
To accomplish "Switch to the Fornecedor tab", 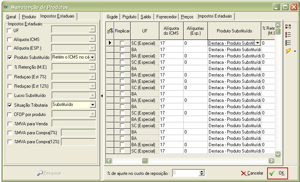I will pyautogui.click(x=166, y=17).
